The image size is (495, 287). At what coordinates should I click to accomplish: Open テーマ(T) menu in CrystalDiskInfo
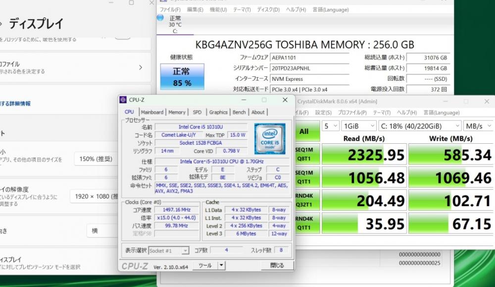click(242, 10)
